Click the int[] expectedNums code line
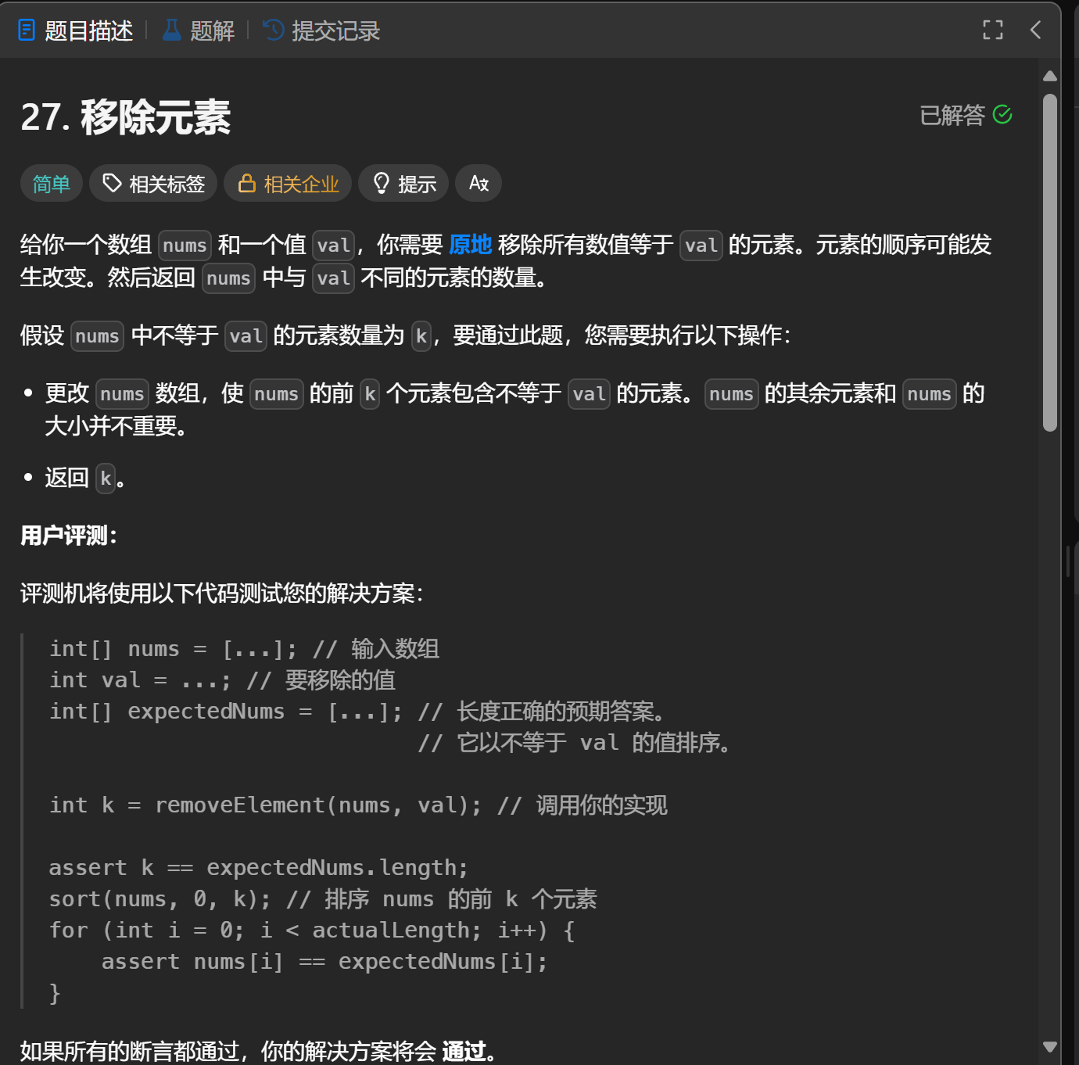Image resolution: width=1079 pixels, height=1065 pixels. coord(357,712)
